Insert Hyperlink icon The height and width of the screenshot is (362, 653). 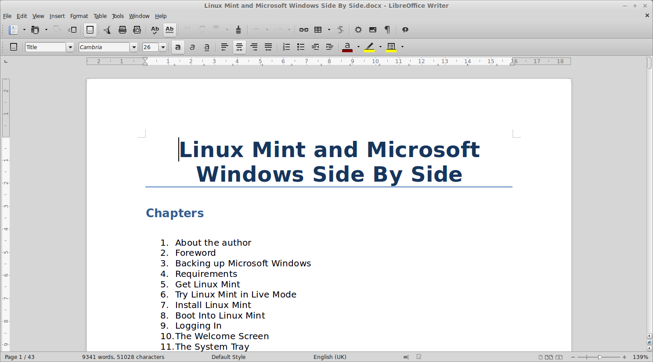coord(303,30)
